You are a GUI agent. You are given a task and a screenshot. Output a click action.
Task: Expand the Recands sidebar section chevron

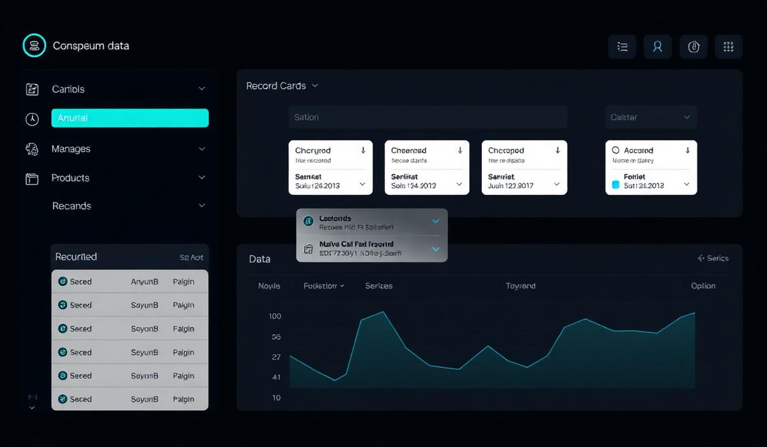202,206
